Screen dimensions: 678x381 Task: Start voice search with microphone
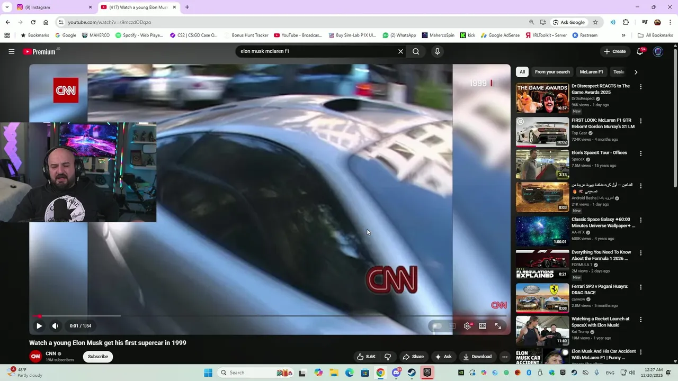coord(437,51)
